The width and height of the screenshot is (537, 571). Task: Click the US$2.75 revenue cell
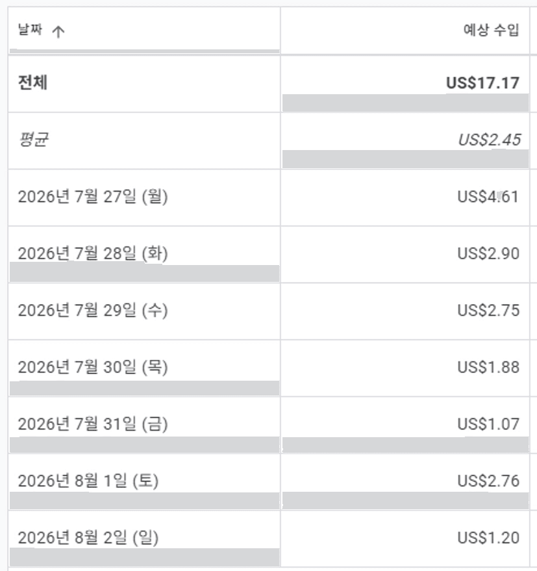pyautogui.click(x=488, y=311)
